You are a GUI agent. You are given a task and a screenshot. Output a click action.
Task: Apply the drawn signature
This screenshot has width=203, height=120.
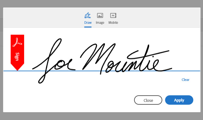pos(179,100)
